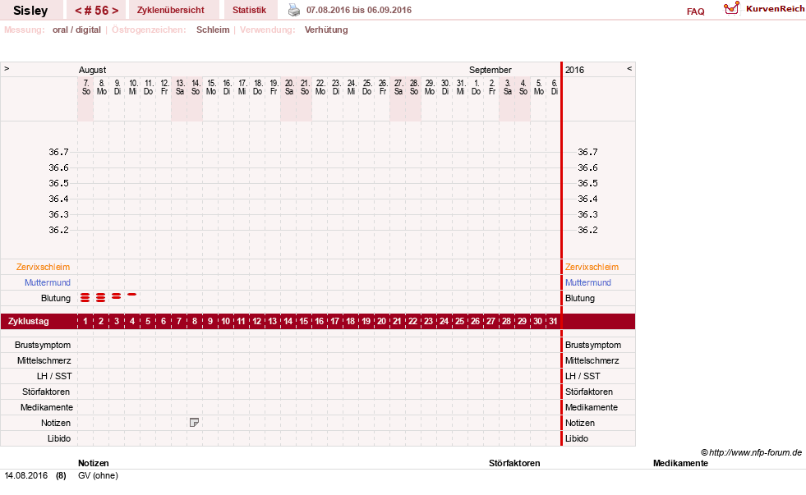Click the note entry GV (ohne)
The width and height of the screenshot is (806, 495).
pos(98,475)
